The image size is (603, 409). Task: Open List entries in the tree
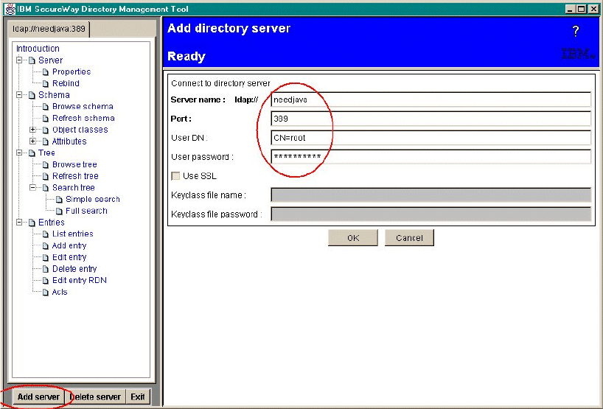coord(73,234)
